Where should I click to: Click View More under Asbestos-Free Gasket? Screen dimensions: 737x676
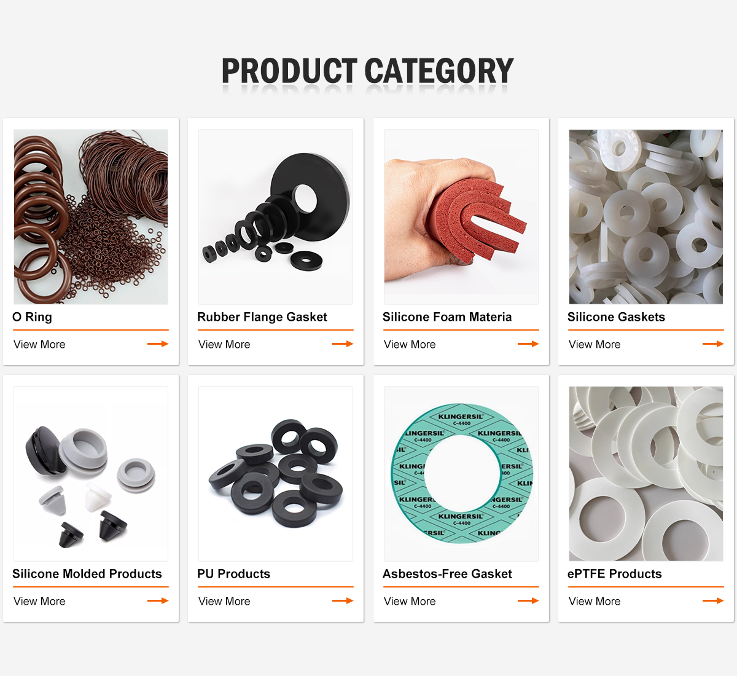click(x=410, y=602)
